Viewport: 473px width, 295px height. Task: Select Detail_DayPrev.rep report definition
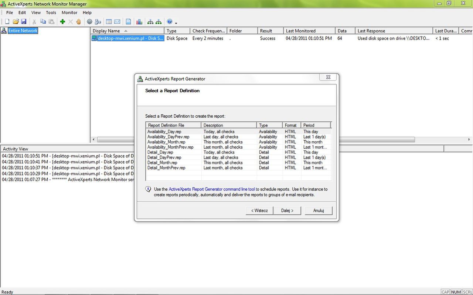(238, 157)
